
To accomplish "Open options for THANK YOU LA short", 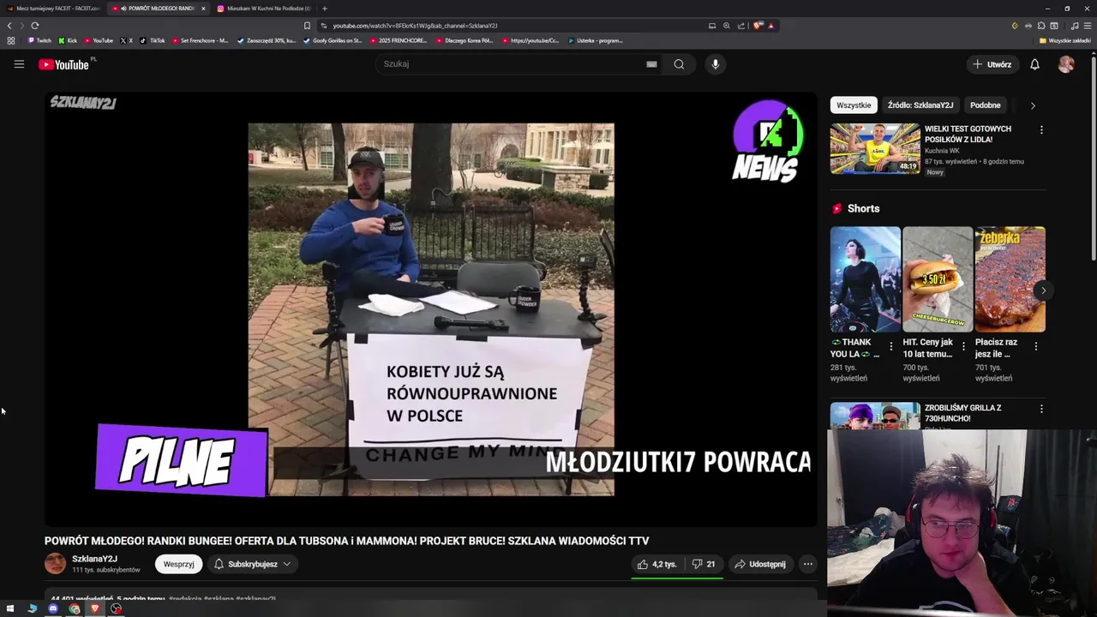I will click(x=891, y=347).
